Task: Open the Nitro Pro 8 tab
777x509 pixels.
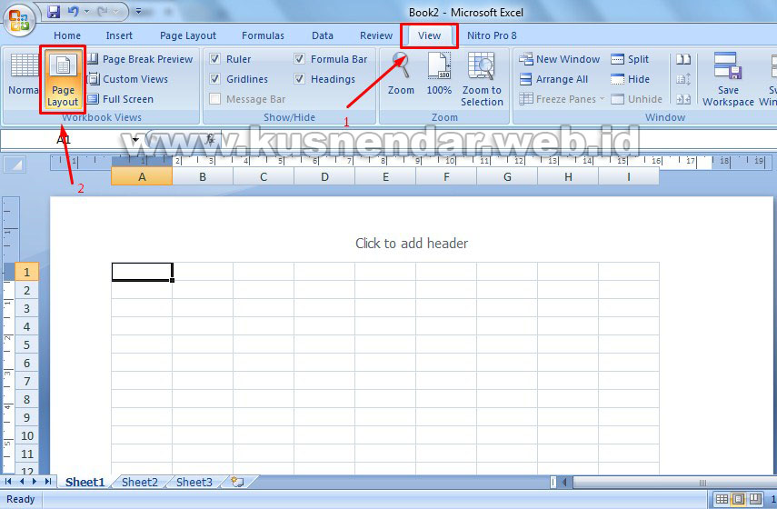Action: (x=492, y=35)
